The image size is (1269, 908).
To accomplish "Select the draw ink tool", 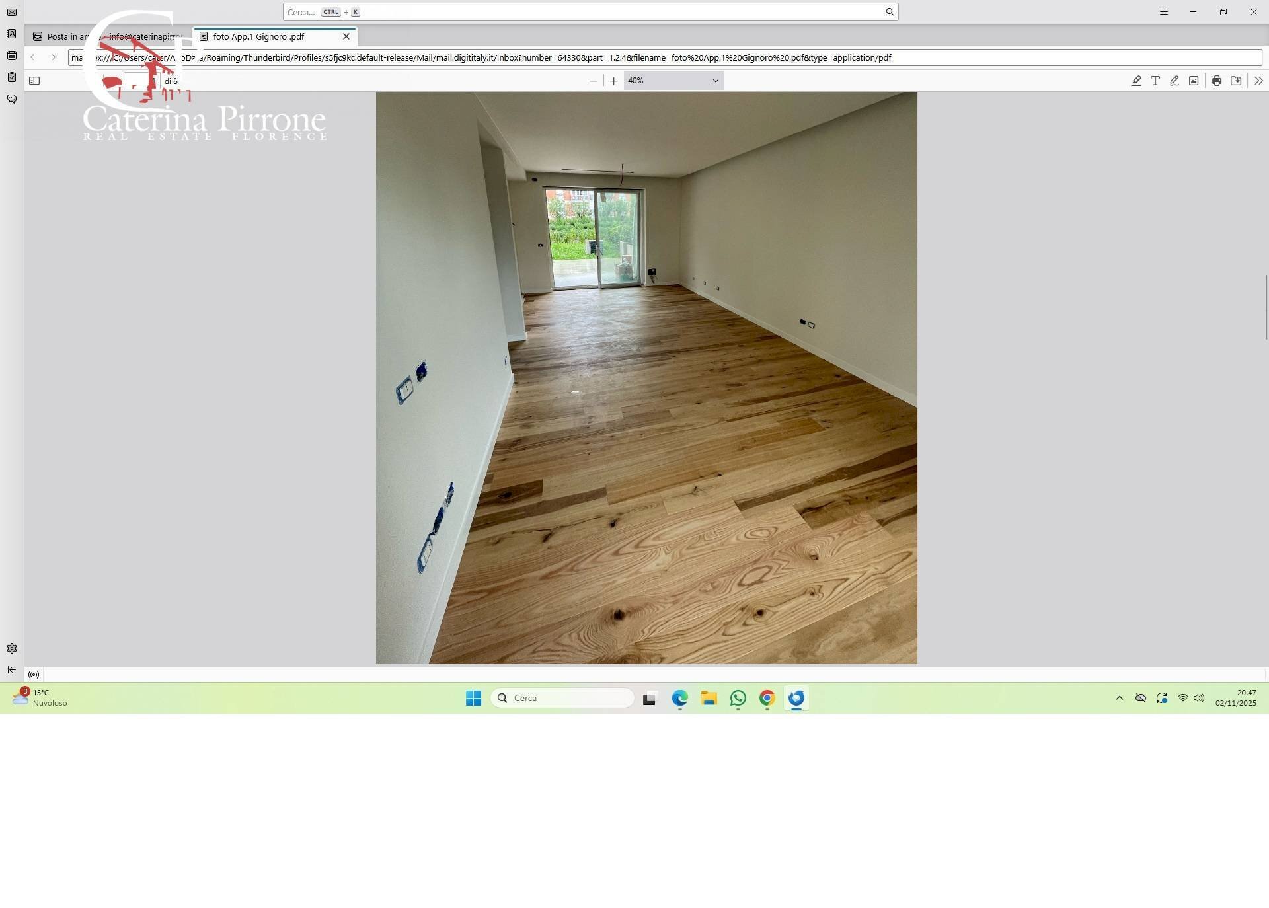I will click(1174, 81).
